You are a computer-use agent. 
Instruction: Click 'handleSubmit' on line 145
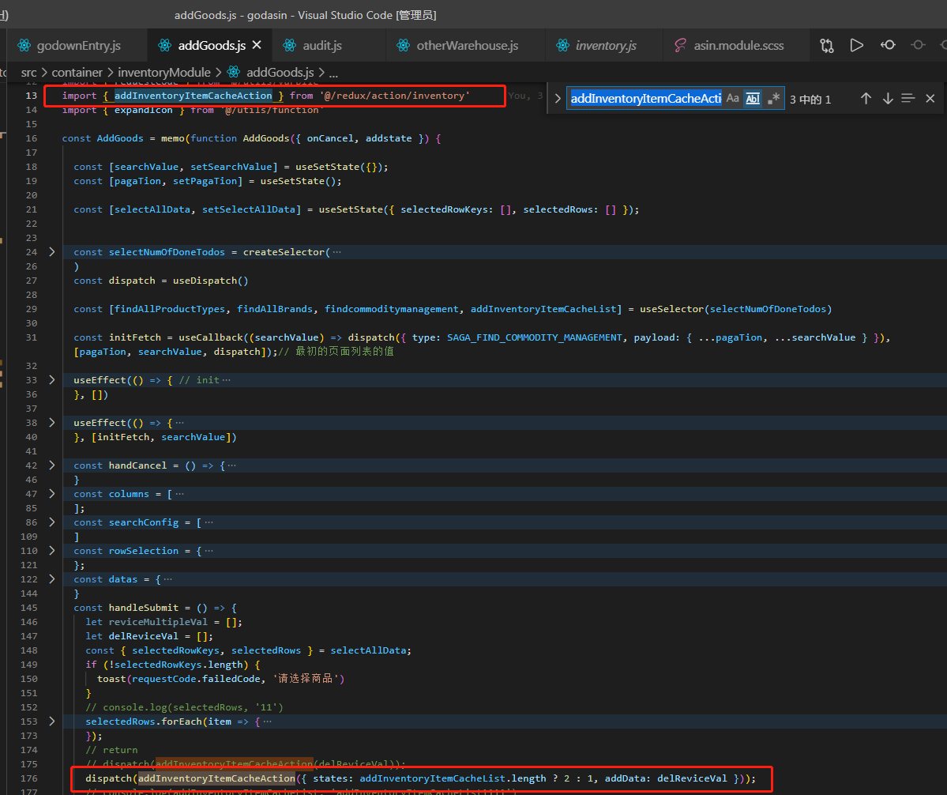[144, 608]
